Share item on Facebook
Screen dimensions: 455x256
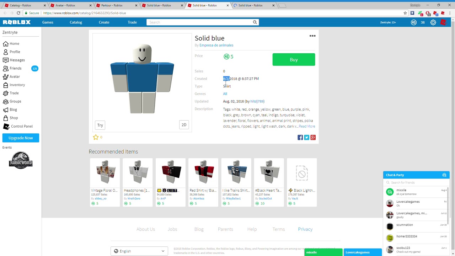click(300, 138)
